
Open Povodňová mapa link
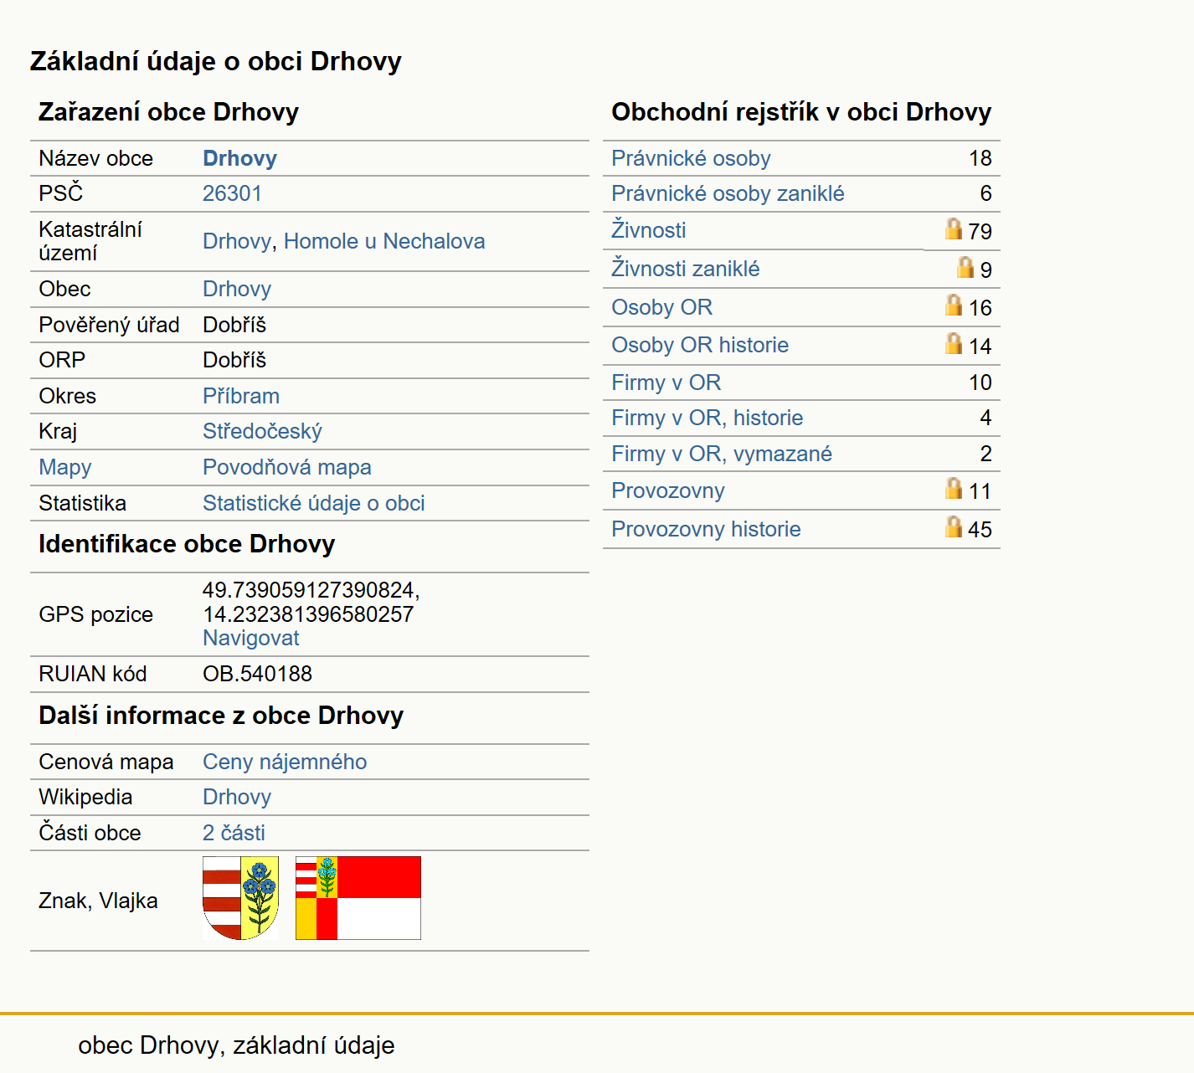tap(287, 467)
